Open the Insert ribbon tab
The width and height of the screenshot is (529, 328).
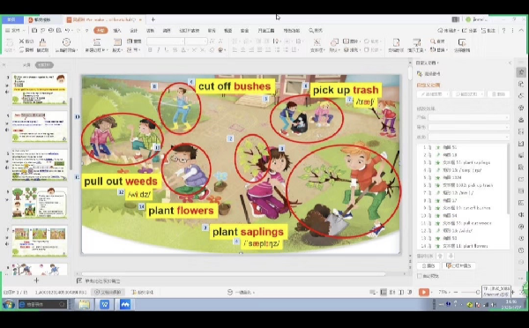117,30
